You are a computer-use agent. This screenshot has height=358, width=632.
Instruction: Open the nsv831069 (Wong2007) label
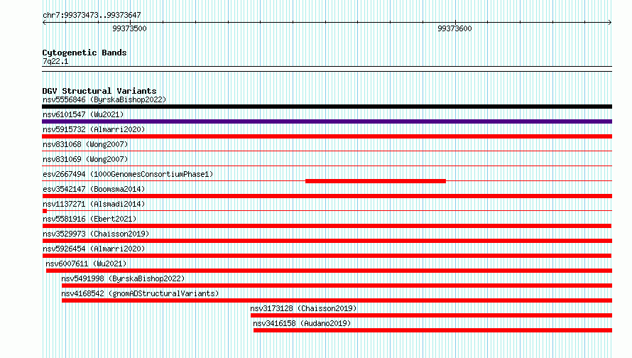[x=85, y=159]
